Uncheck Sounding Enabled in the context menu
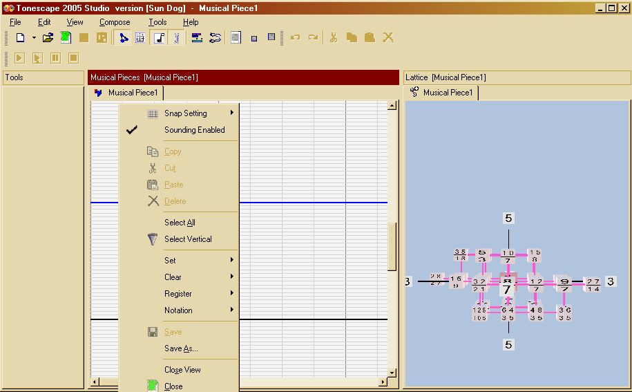 coord(179,130)
